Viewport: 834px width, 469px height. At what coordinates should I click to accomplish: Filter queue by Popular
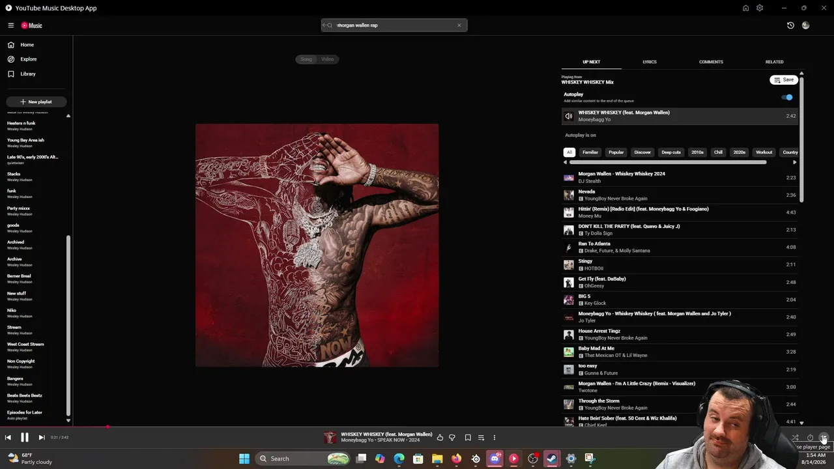pos(616,152)
